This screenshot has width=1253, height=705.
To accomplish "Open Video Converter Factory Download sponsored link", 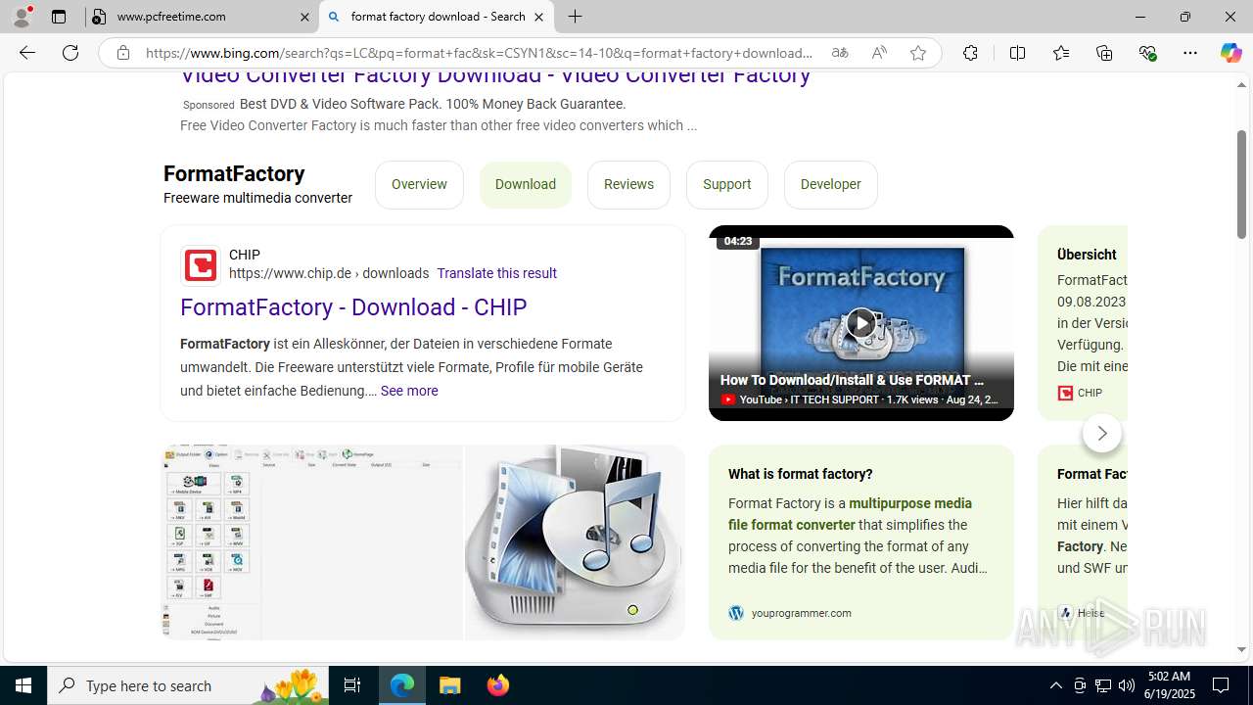I will point(495,75).
